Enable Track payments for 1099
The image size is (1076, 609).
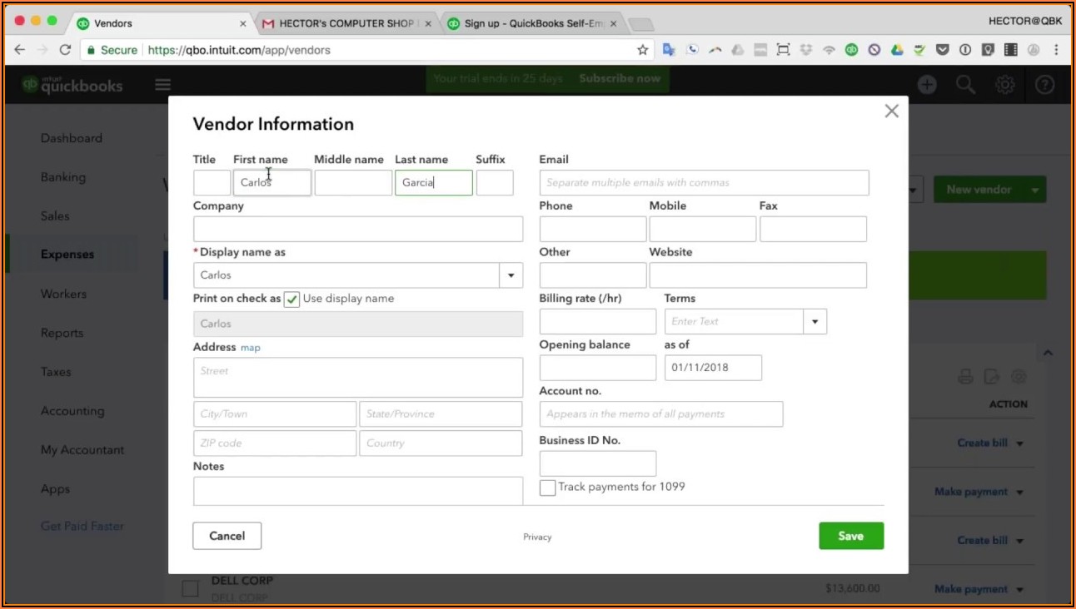(547, 488)
